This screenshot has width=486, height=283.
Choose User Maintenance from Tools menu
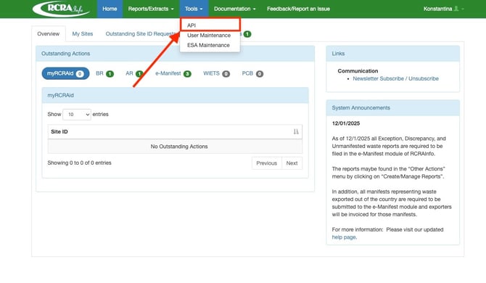click(x=210, y=36)
